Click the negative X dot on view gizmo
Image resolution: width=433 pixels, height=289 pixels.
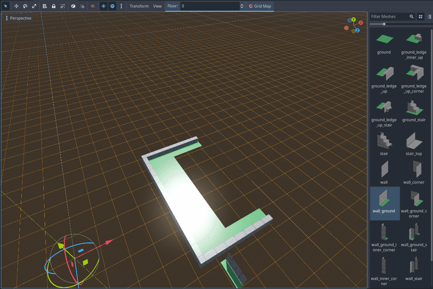click(x=346, y=28)
